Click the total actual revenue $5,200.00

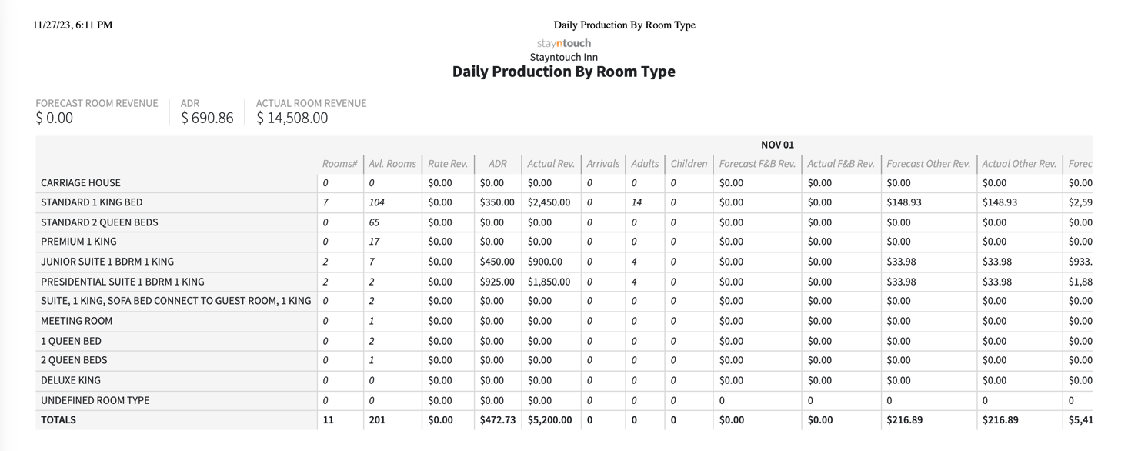550,420
